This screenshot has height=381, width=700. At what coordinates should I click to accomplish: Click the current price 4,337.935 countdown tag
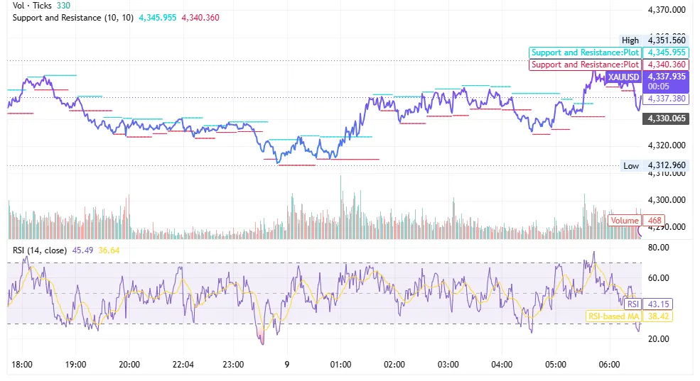(666, 81)
